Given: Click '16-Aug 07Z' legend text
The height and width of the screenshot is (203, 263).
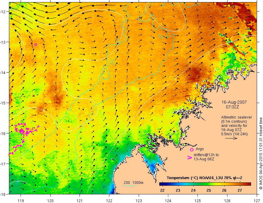Looking at the screenshot, I should pyautogui.click(x=231, y=130).
